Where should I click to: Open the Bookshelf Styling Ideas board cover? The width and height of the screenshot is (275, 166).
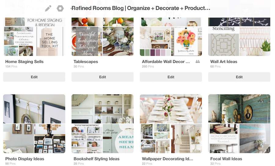click(102, 124)
